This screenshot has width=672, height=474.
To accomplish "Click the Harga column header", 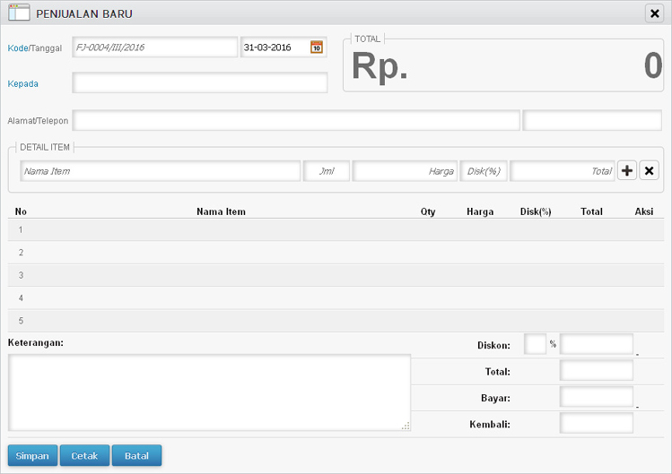I will (x=480, y=211).
